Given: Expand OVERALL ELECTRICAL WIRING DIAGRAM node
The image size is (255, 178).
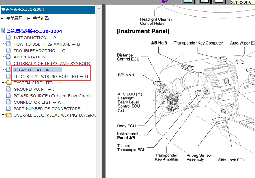Looking at the screenshot, I should click(3, 115).
